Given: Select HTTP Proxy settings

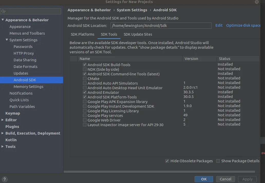Looking at the screenshot, I should [x=24, y=53].
